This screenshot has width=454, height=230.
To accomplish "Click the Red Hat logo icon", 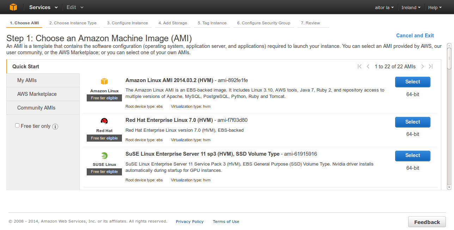I will tap(104, 121).
